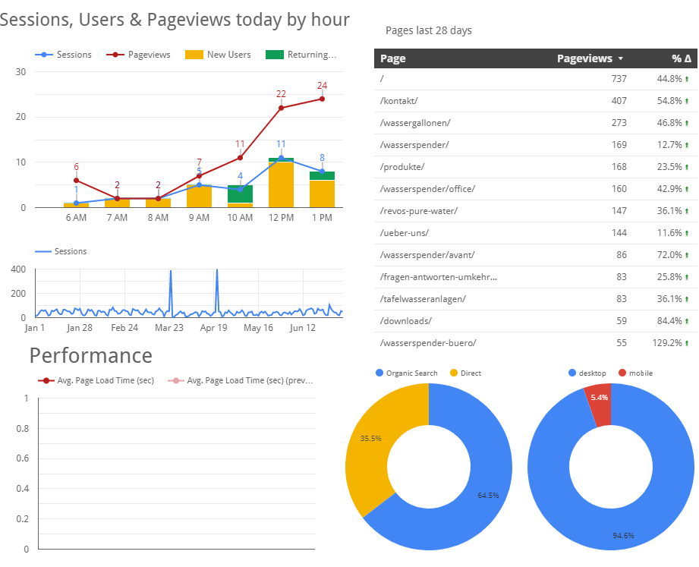Click the 11 sessions point at 12 PM

281,158
